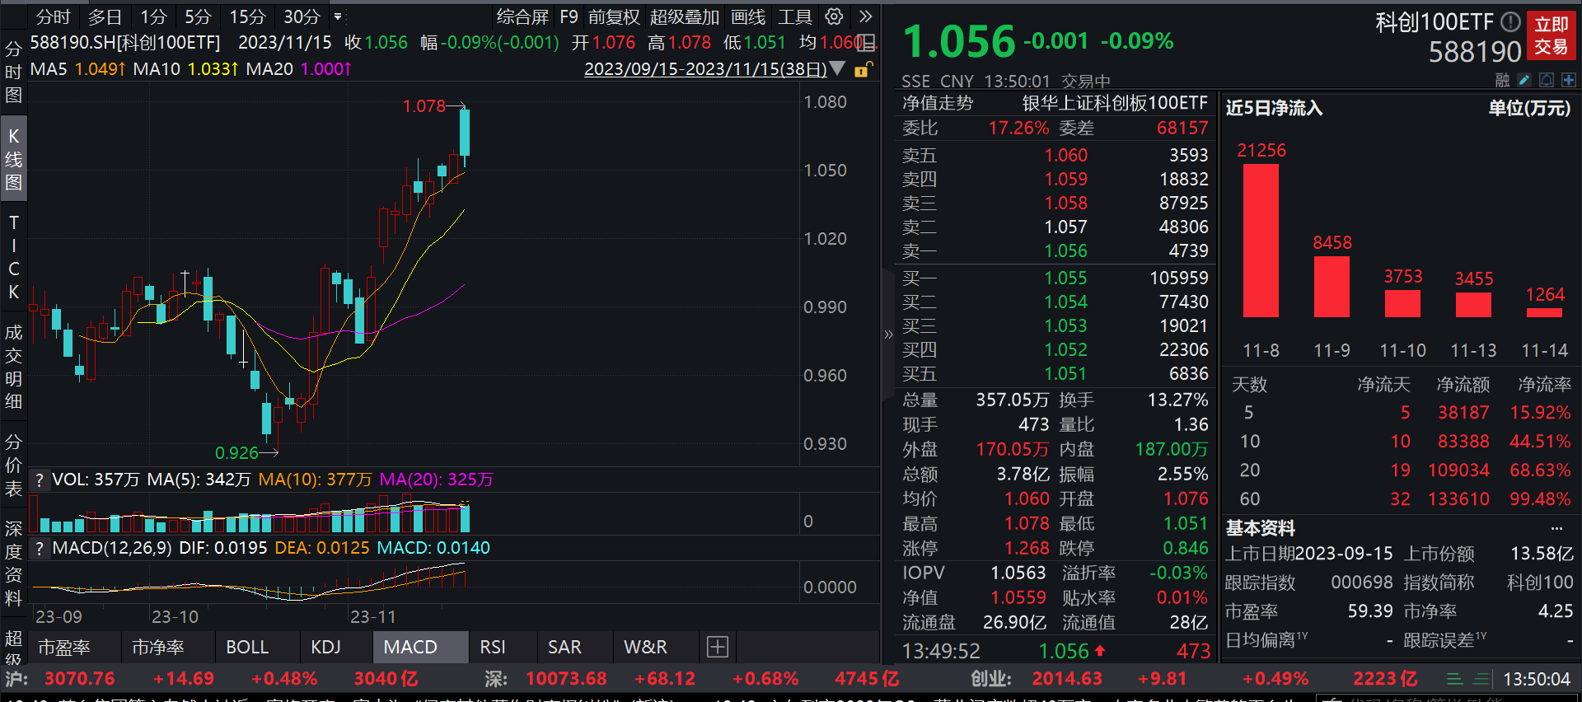Open 工具 menu
Viewport: 1582px width, 702px height.
click(x=795, y=16)
